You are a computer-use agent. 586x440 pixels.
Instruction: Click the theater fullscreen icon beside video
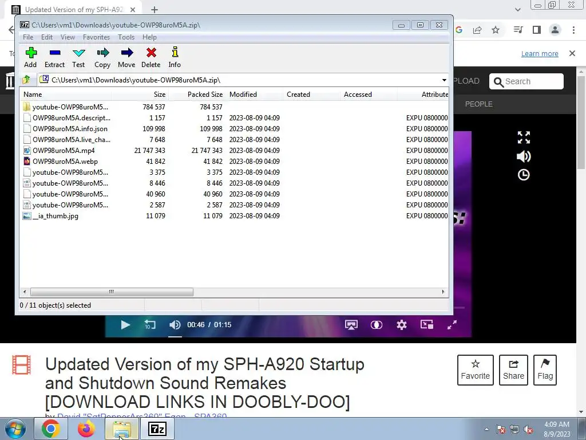click(x=524, y=137)
